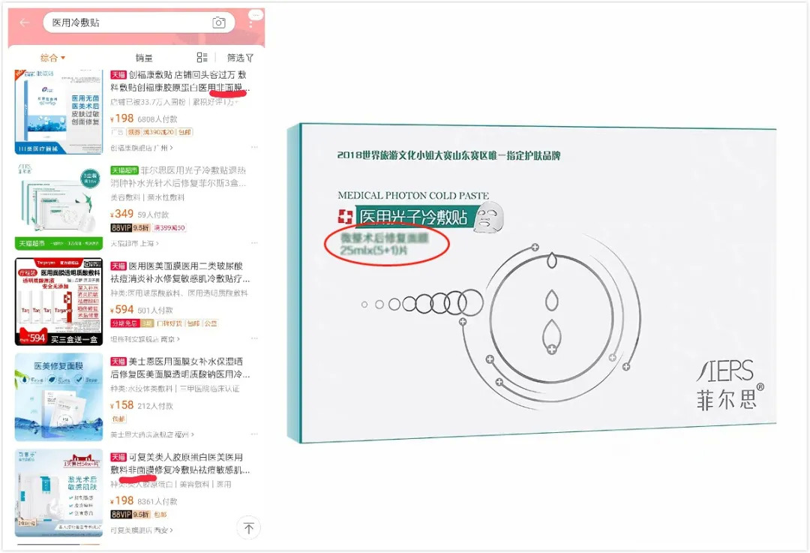Click the 医用冷敷贴 search field

[139, 23]
